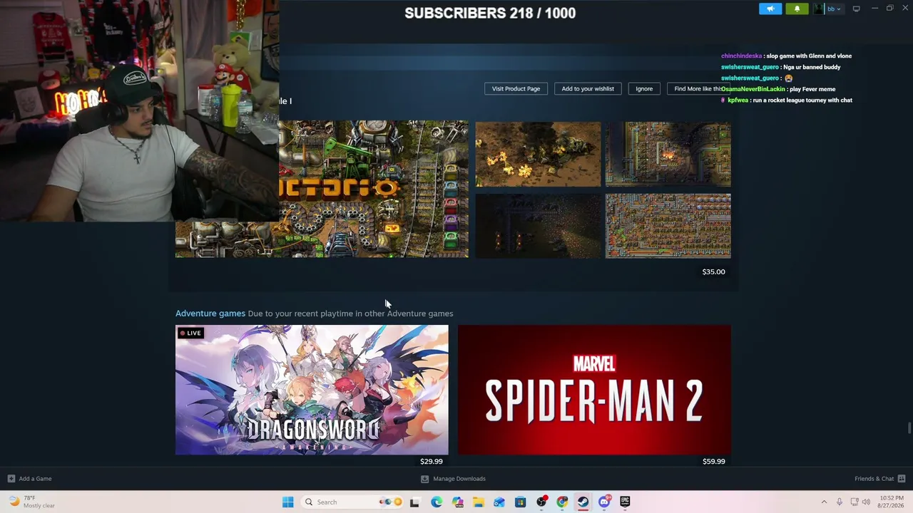
Task: Click the taskbar Search box
Action: pos(353,502)
